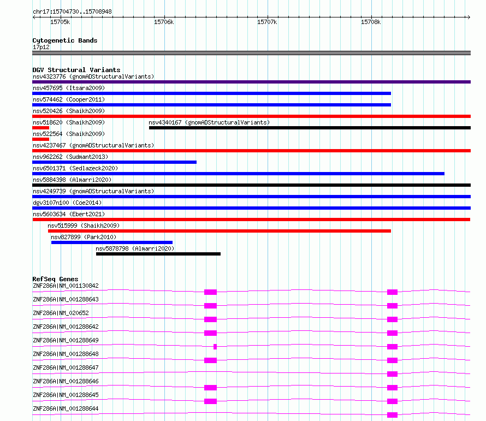
Task: Click the 15706k ruler tick label
Action: (x=164, y=22)
